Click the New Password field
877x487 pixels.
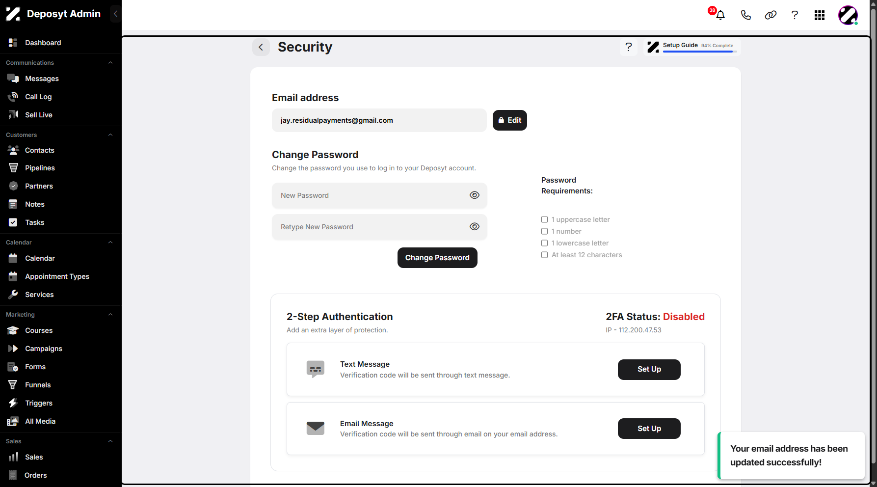pos(379,195)
